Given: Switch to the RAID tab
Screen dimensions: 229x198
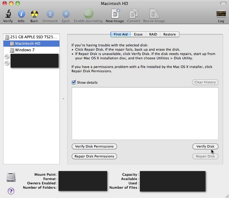Looking at the screenshot, I should point(153,34).
